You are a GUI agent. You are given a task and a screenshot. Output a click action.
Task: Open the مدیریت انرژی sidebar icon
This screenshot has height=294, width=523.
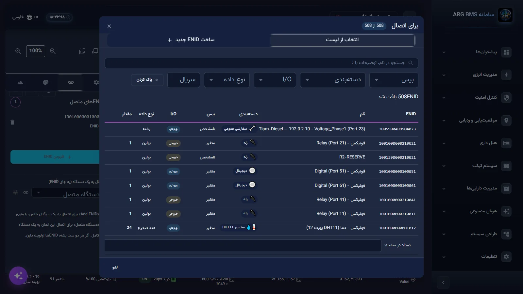[506, 75]
